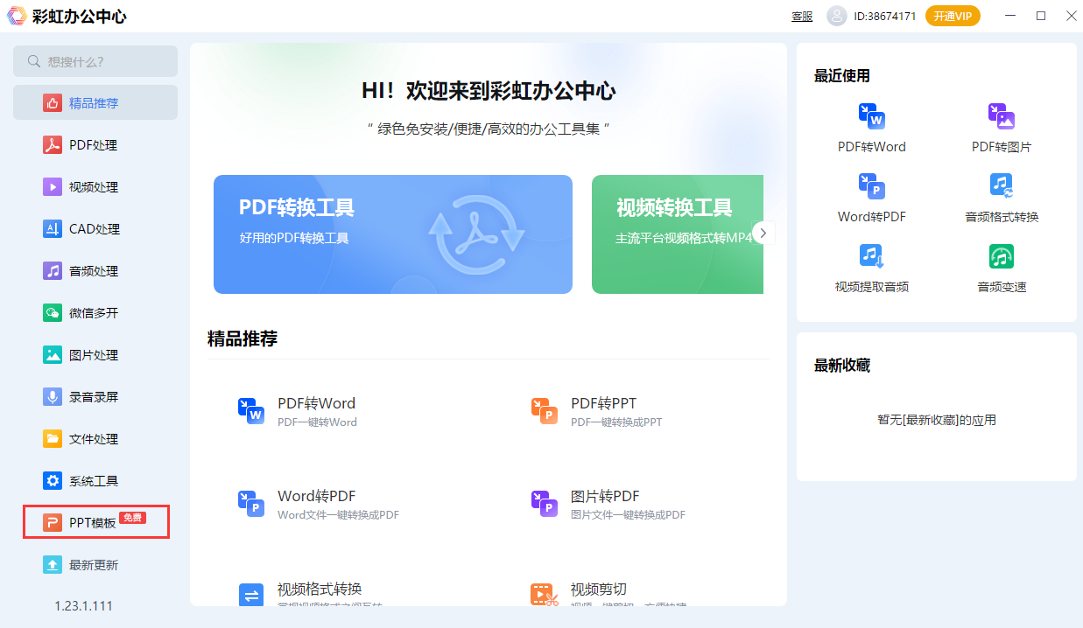
Task: Click the music note icon for 音频处理
Action: coord(53,271)
